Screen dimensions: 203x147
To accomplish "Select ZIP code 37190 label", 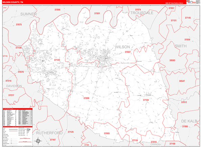I will pyautogui.click(x=172, y=144).
